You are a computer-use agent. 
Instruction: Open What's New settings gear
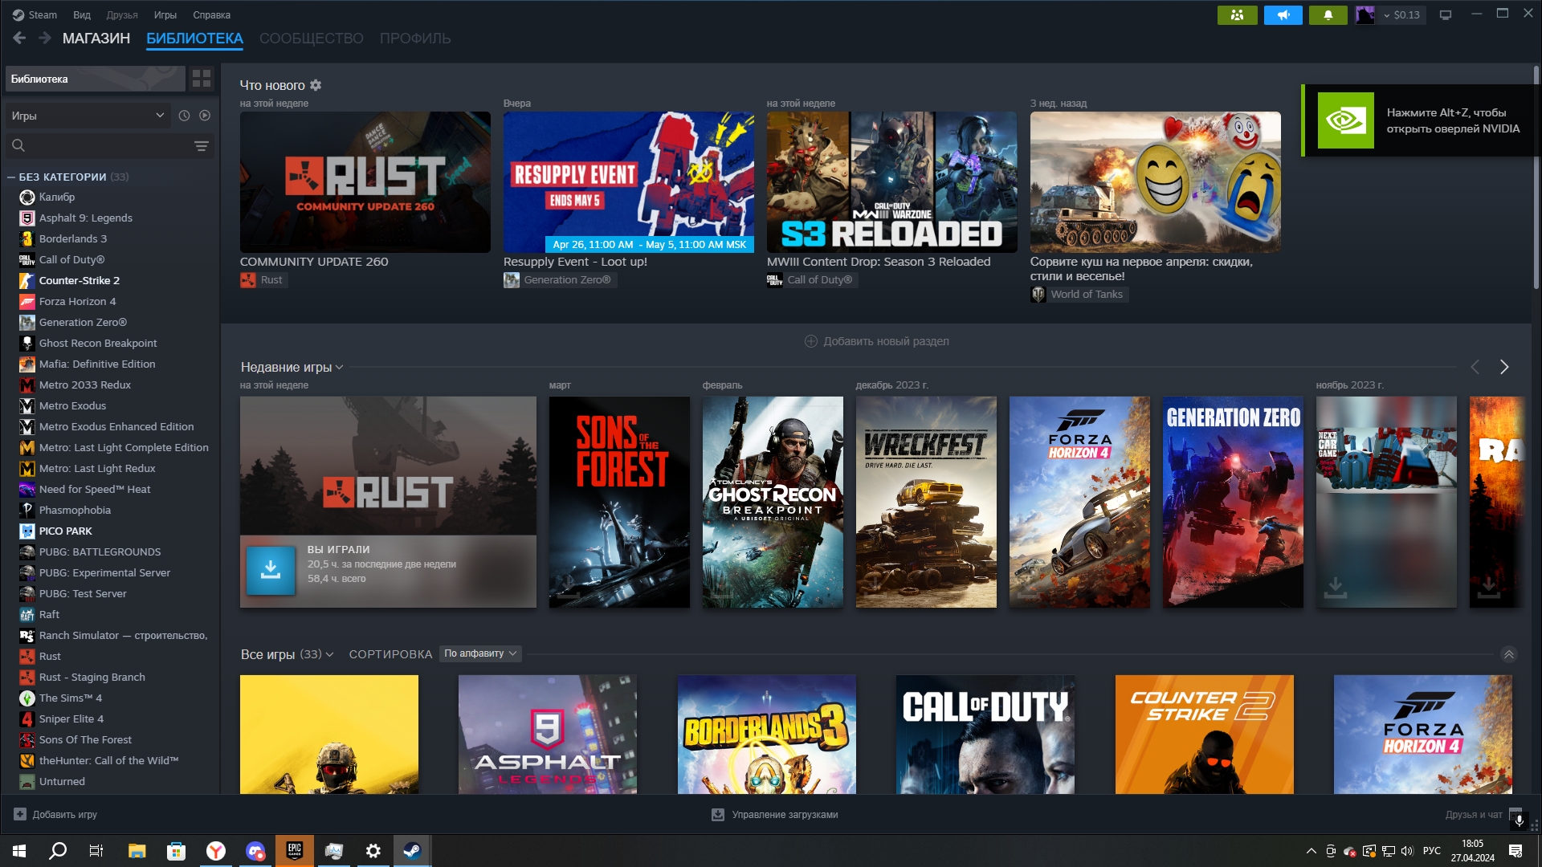tap(316, 85)
